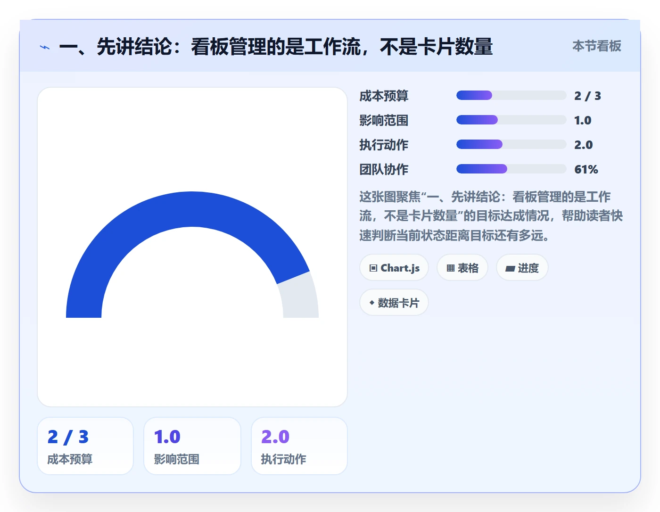Click the diamond icon in the 数据卡片 chip

click(x=372, y=303)
